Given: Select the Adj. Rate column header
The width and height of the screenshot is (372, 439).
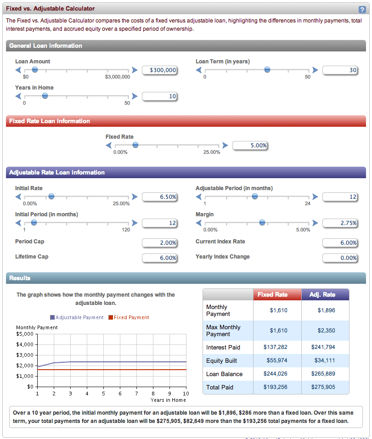Looking at the screenshot, I should 325,294.
